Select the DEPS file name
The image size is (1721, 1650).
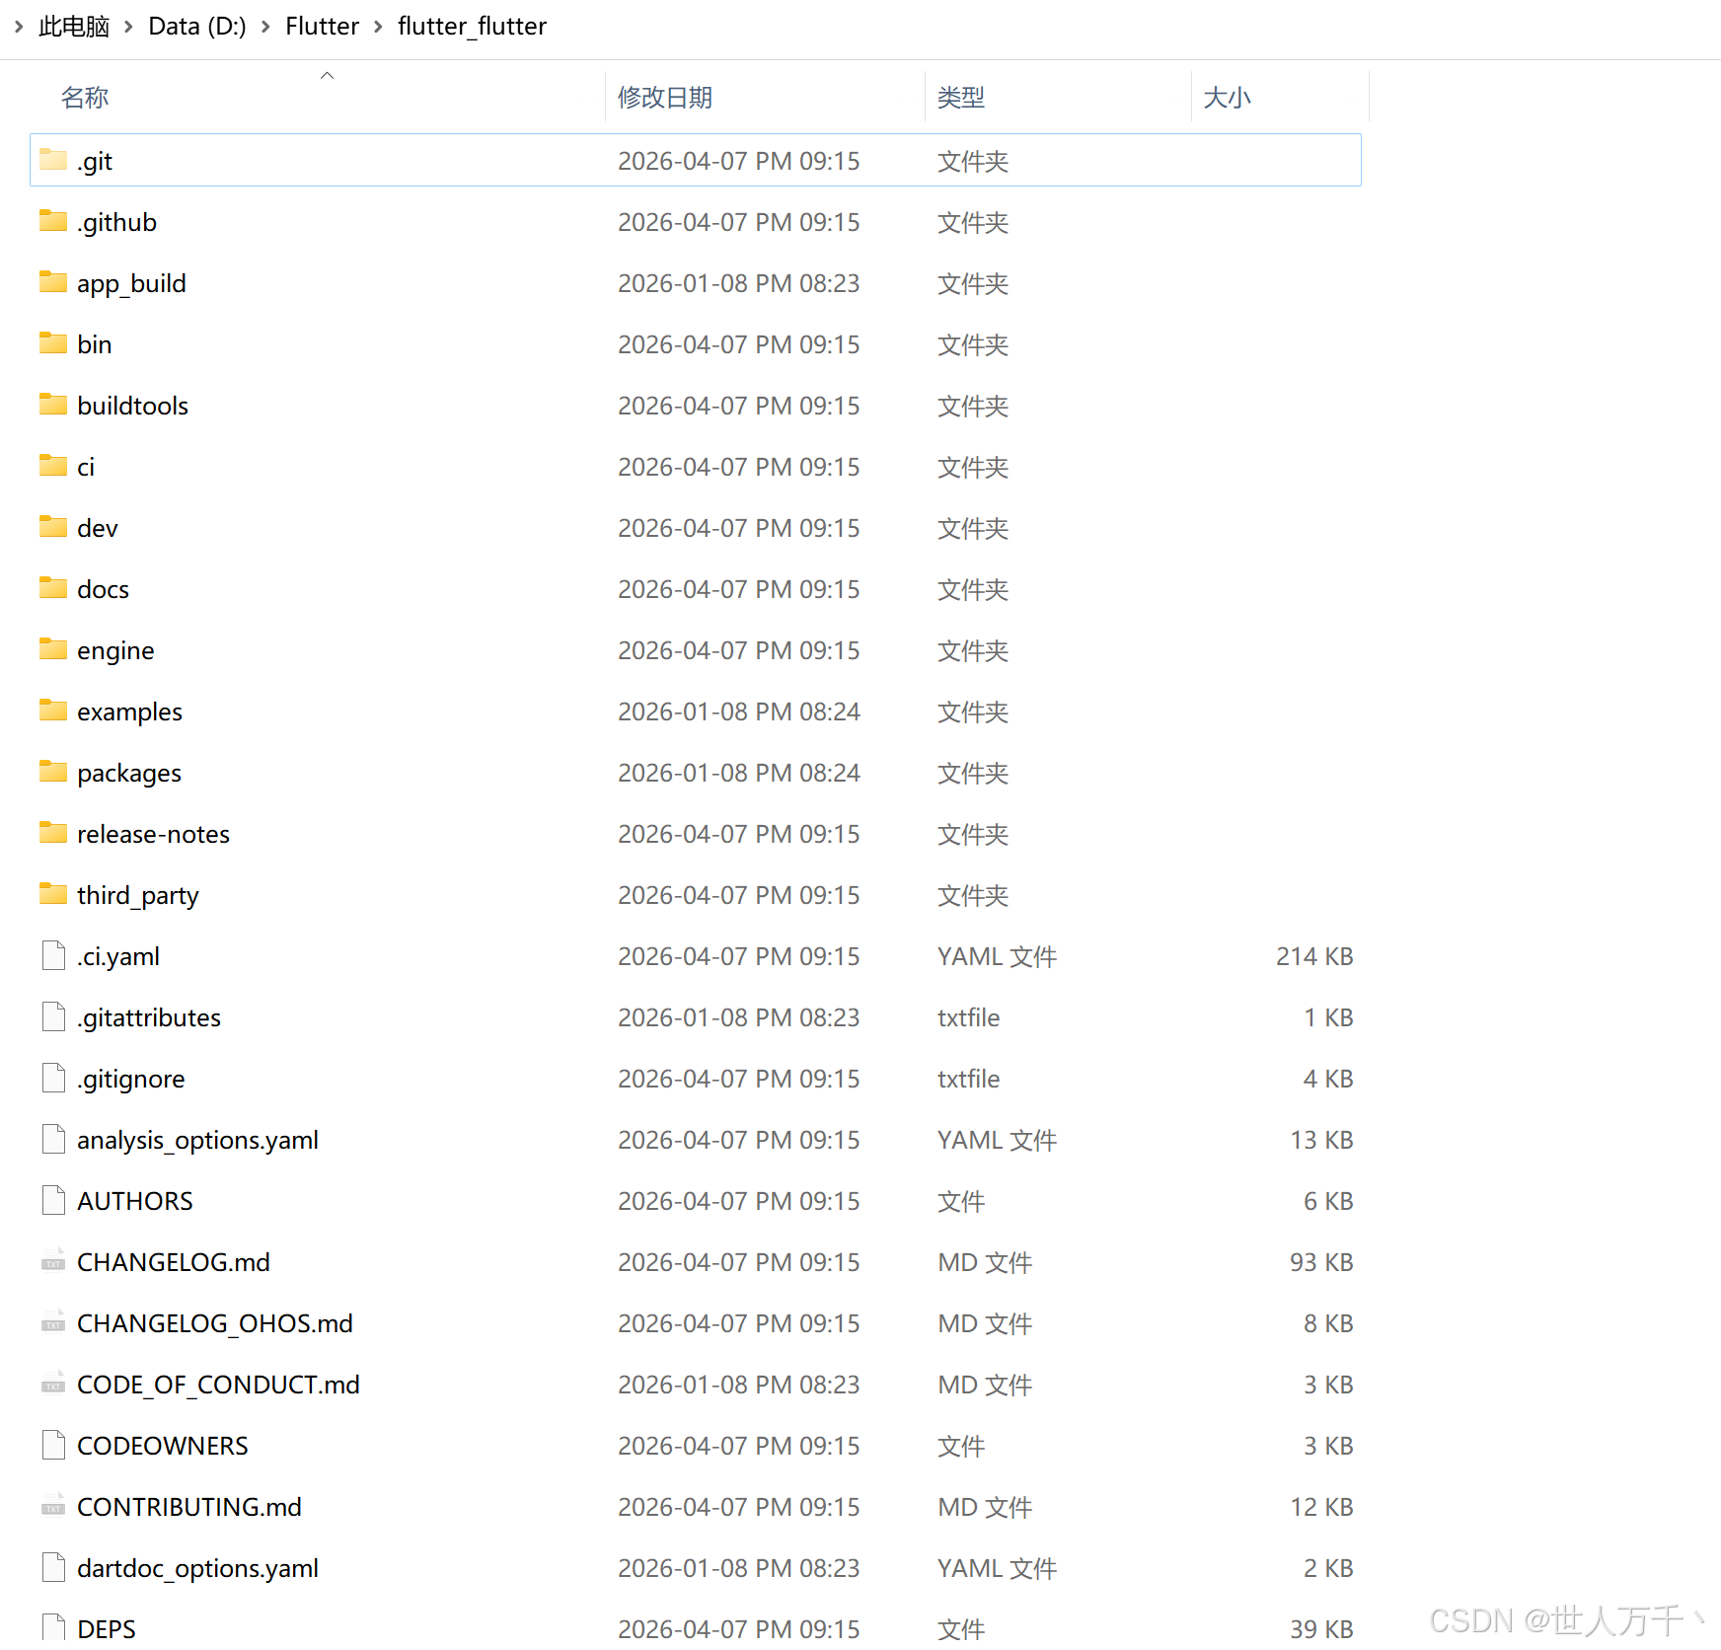(x=107, y=1628)
